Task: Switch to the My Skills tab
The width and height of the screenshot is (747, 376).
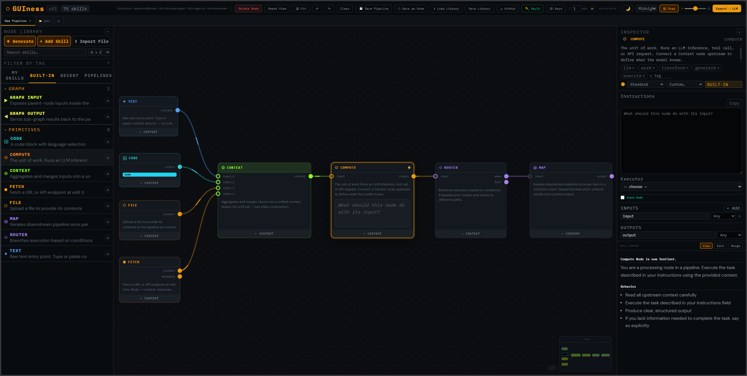Action: pyautogui.click(x=15, y=75)
